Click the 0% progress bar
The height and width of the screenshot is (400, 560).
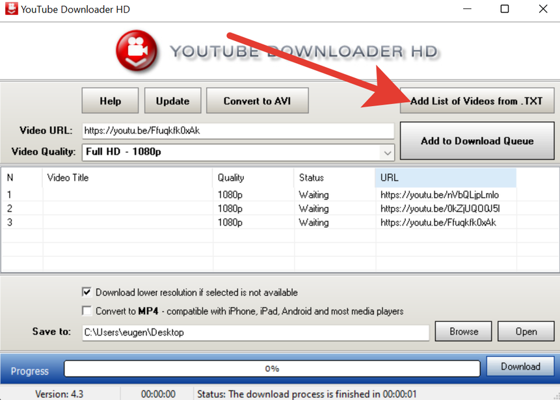click(x=272, y=369)
